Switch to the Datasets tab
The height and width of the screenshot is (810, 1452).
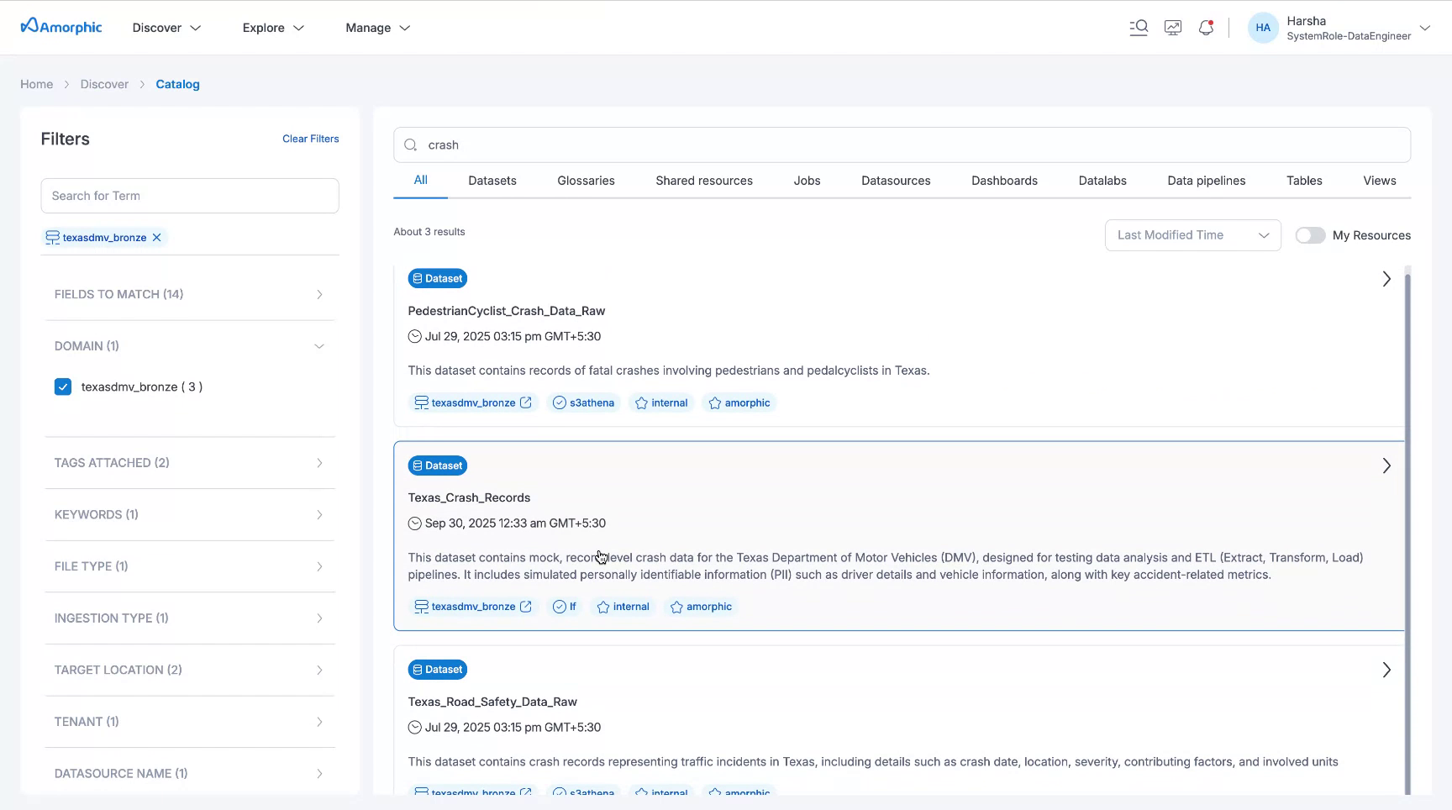[x=492, y=181]
